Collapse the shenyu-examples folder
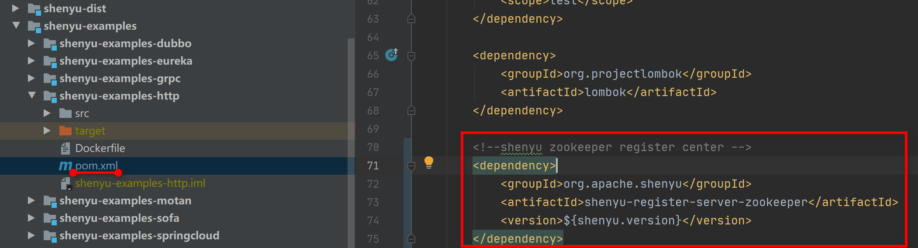The width and height of the screenshot is (918, 248). tap(16, 26)
